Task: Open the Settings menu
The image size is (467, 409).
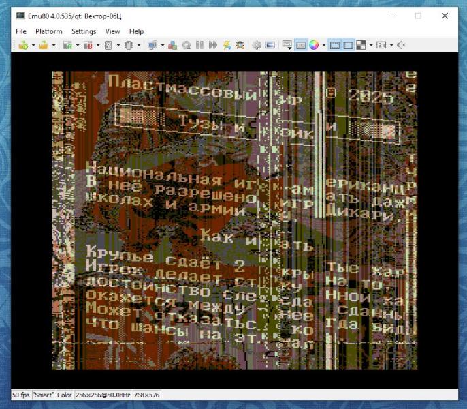Action: [84, 31]
